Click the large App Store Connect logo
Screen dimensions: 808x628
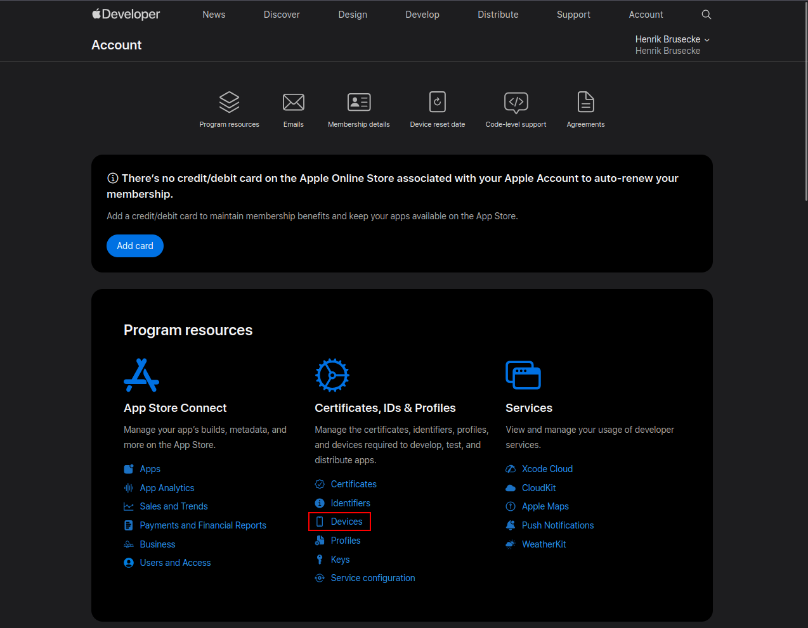pyautogui.click(x=141, y=375)
